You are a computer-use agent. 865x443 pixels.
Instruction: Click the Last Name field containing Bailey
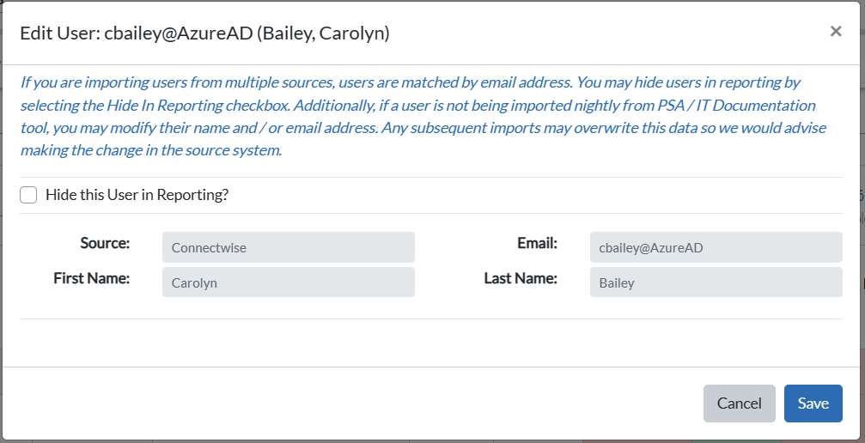pyautogui.click(x=716, y=282)
